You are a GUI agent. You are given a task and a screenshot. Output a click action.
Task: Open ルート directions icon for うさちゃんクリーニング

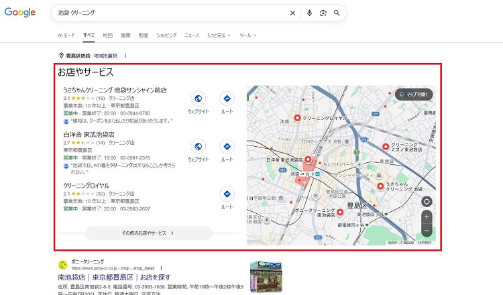[227, 99]
